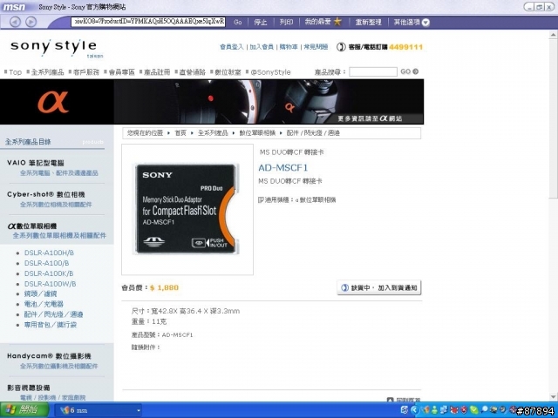Click the page scrollbar down arrow
Screen dimensions: 558x418
pyautogui.click(x=553, y=397)
